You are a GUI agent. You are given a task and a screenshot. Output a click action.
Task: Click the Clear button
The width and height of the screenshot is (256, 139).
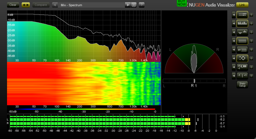click(x=13, y=5)
